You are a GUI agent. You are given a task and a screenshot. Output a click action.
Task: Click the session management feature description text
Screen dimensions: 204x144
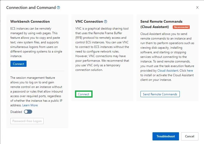pyautogui.click(x=36, y=91)
